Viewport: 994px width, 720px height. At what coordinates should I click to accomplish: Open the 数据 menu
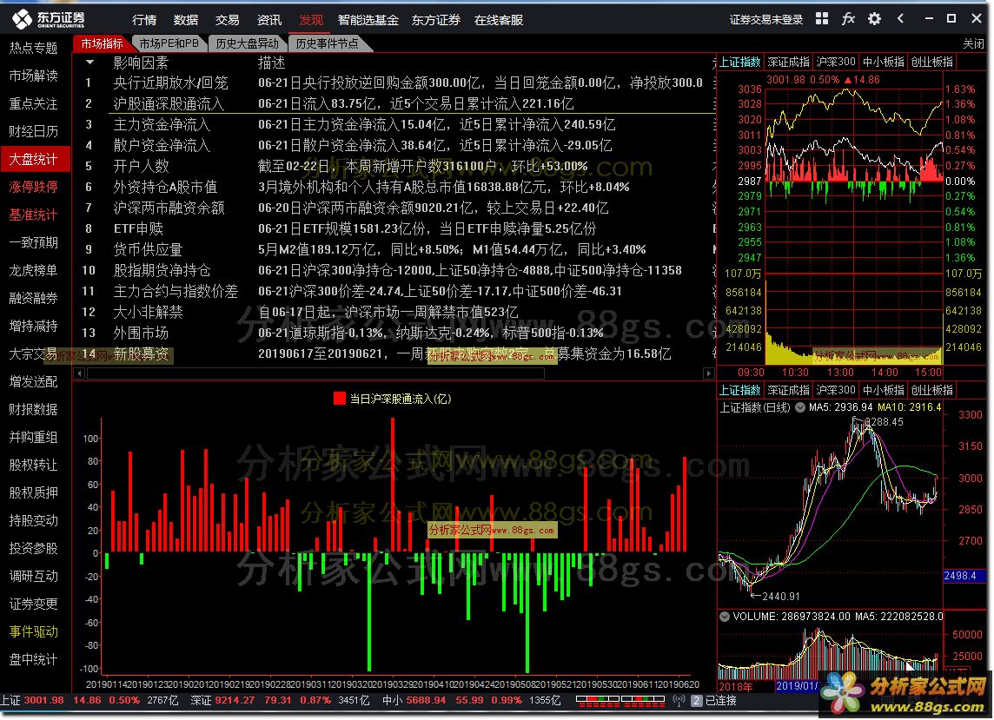coord(186,20)
